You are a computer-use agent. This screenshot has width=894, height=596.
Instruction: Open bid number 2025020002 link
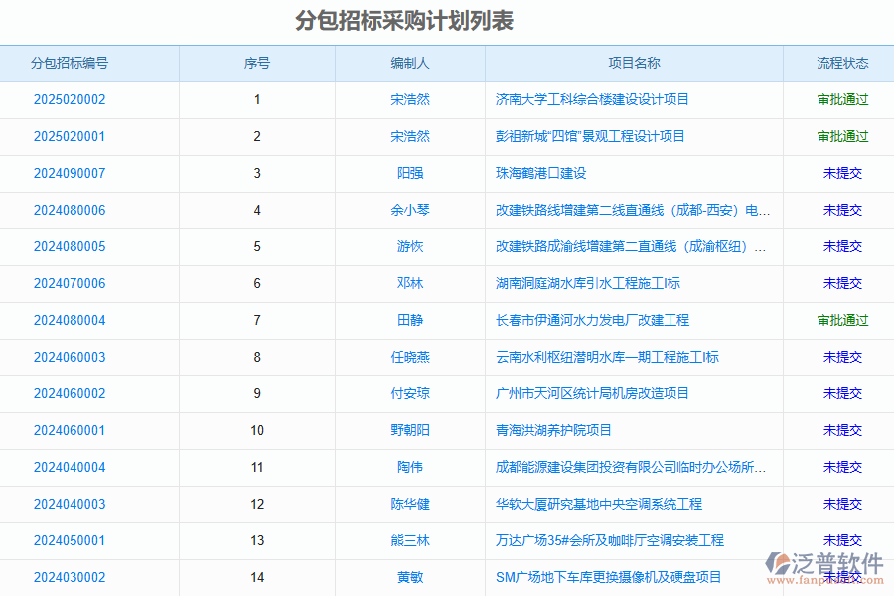(70, 99)
